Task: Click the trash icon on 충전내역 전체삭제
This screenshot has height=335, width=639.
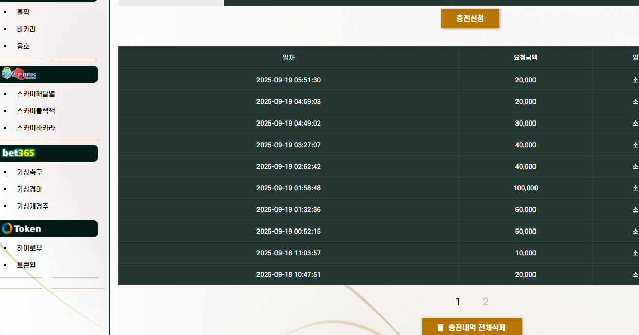Action: click(440, 327)
